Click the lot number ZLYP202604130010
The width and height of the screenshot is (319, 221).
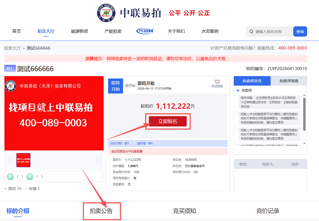tap(287, 69)
